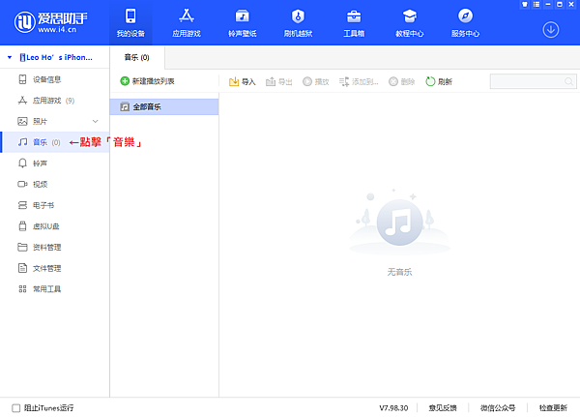Image resolution: width=580 pixels, height=417 pixels.
Task: Switch to the 音乐 (0) tab
Action: [137, 57]
